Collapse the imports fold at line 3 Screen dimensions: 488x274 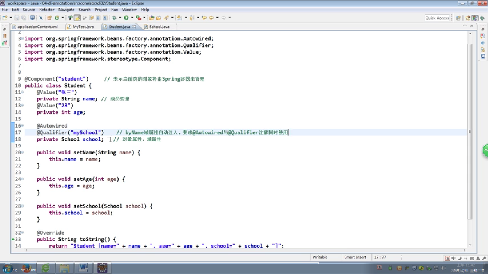coord(23,39)
